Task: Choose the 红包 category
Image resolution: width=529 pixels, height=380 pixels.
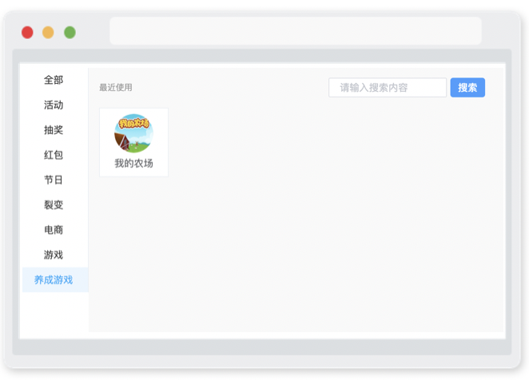Action: pyautogui.click(x=54, y=155)
